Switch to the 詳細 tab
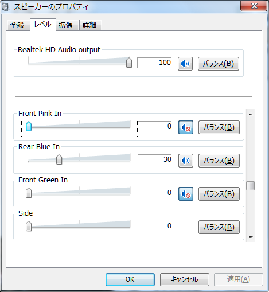Image resolution: width=269 pixels, height=292 pixels. pyautogui.click(x=91, y=25)
